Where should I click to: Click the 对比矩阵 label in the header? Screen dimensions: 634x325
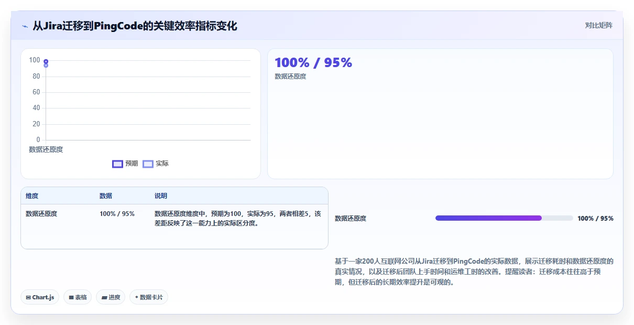point(599,25)
